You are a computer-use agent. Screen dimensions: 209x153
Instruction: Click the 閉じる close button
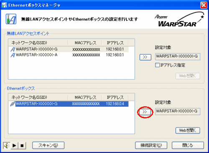pos(188,145)
